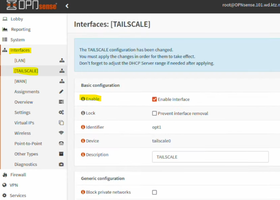280x200 pixels.
Task: Click the VPN globe icon
Action: tap(5, 185)
